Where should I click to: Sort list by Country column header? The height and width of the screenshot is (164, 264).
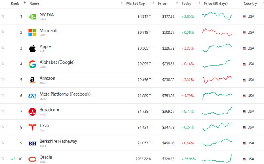coord(250,3)
